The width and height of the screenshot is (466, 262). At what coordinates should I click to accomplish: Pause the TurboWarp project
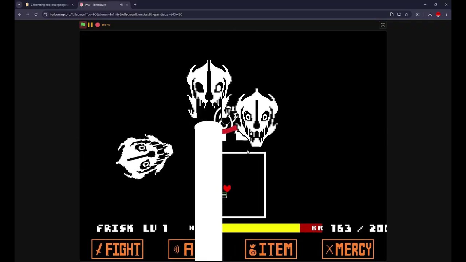tap(90, 25)
